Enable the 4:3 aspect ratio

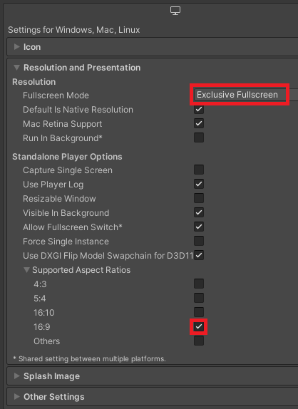199,284
